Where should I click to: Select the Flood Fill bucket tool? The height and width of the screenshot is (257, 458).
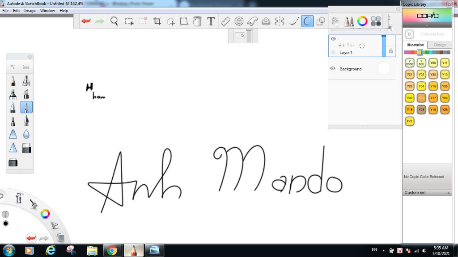[x=197, y=21]
